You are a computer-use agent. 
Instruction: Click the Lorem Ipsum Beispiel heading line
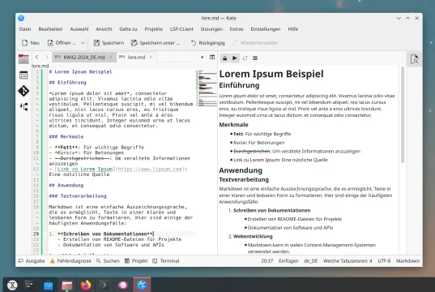(80, 71)
